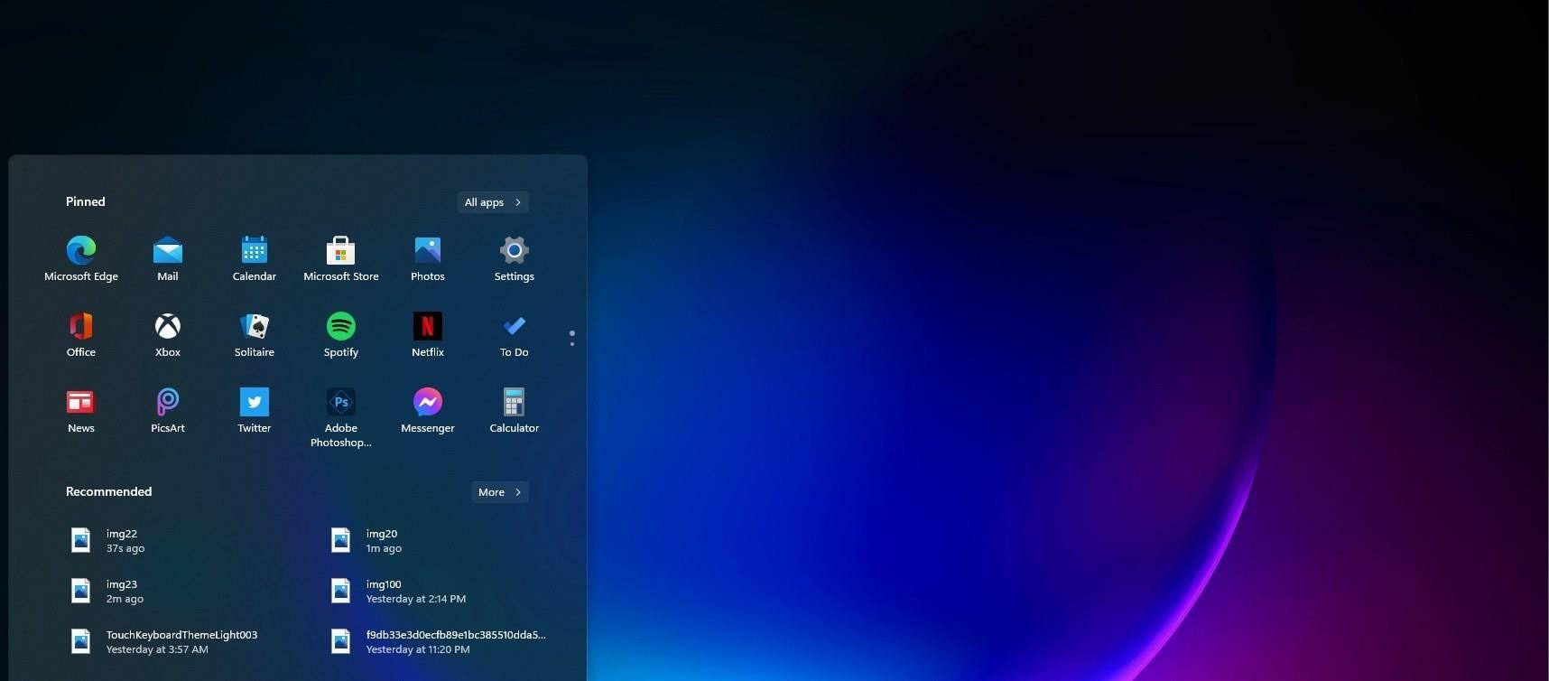The image size is (1549, 681).
Task: Launch the Mail app
Action: 168,258
